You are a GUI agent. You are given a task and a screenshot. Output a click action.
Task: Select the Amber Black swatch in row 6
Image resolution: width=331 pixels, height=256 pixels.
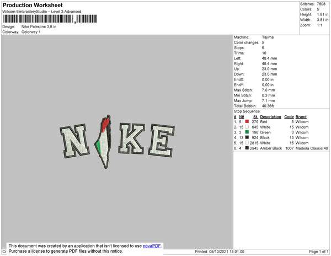(247, 148)
